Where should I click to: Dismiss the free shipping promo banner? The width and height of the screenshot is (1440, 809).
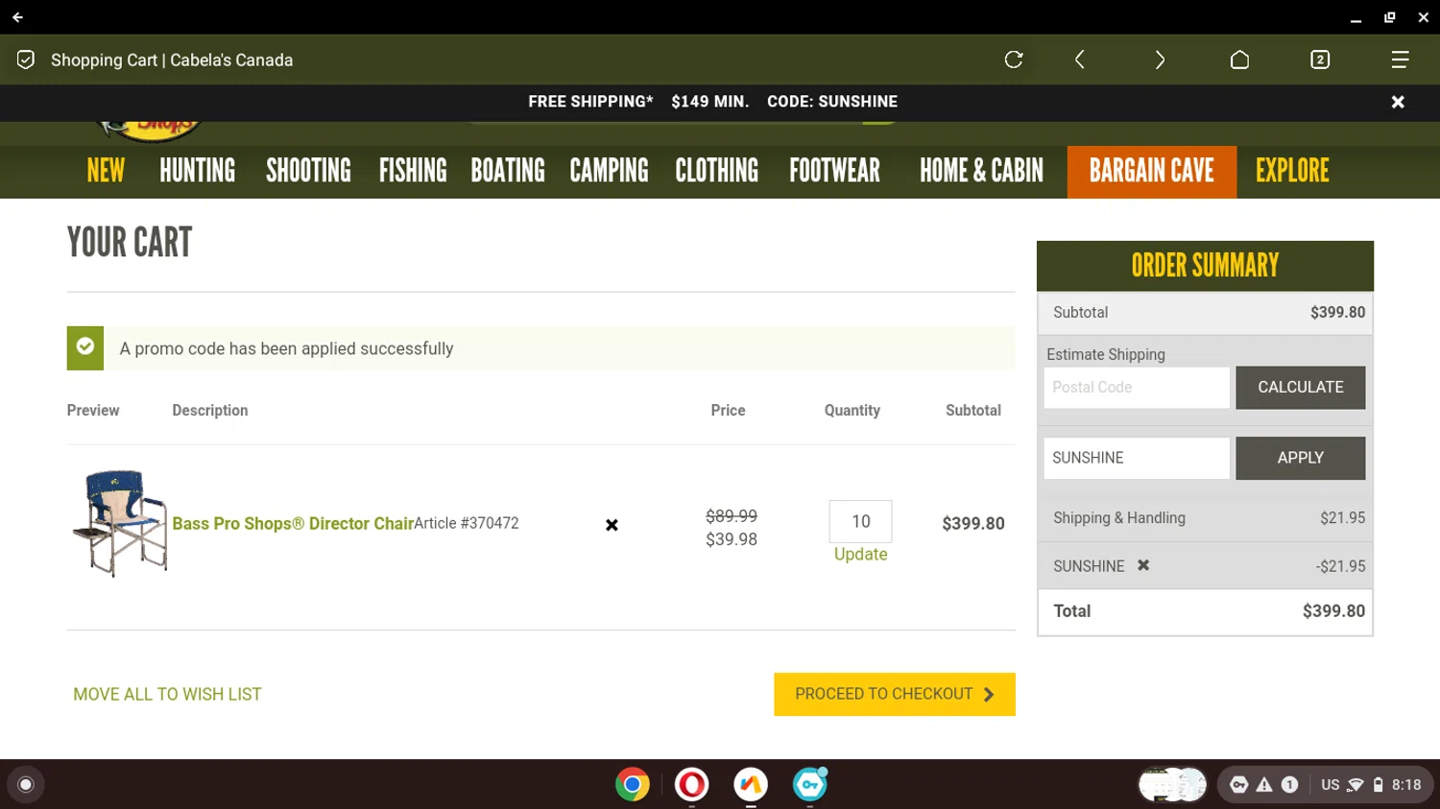tap(1398, 102)
